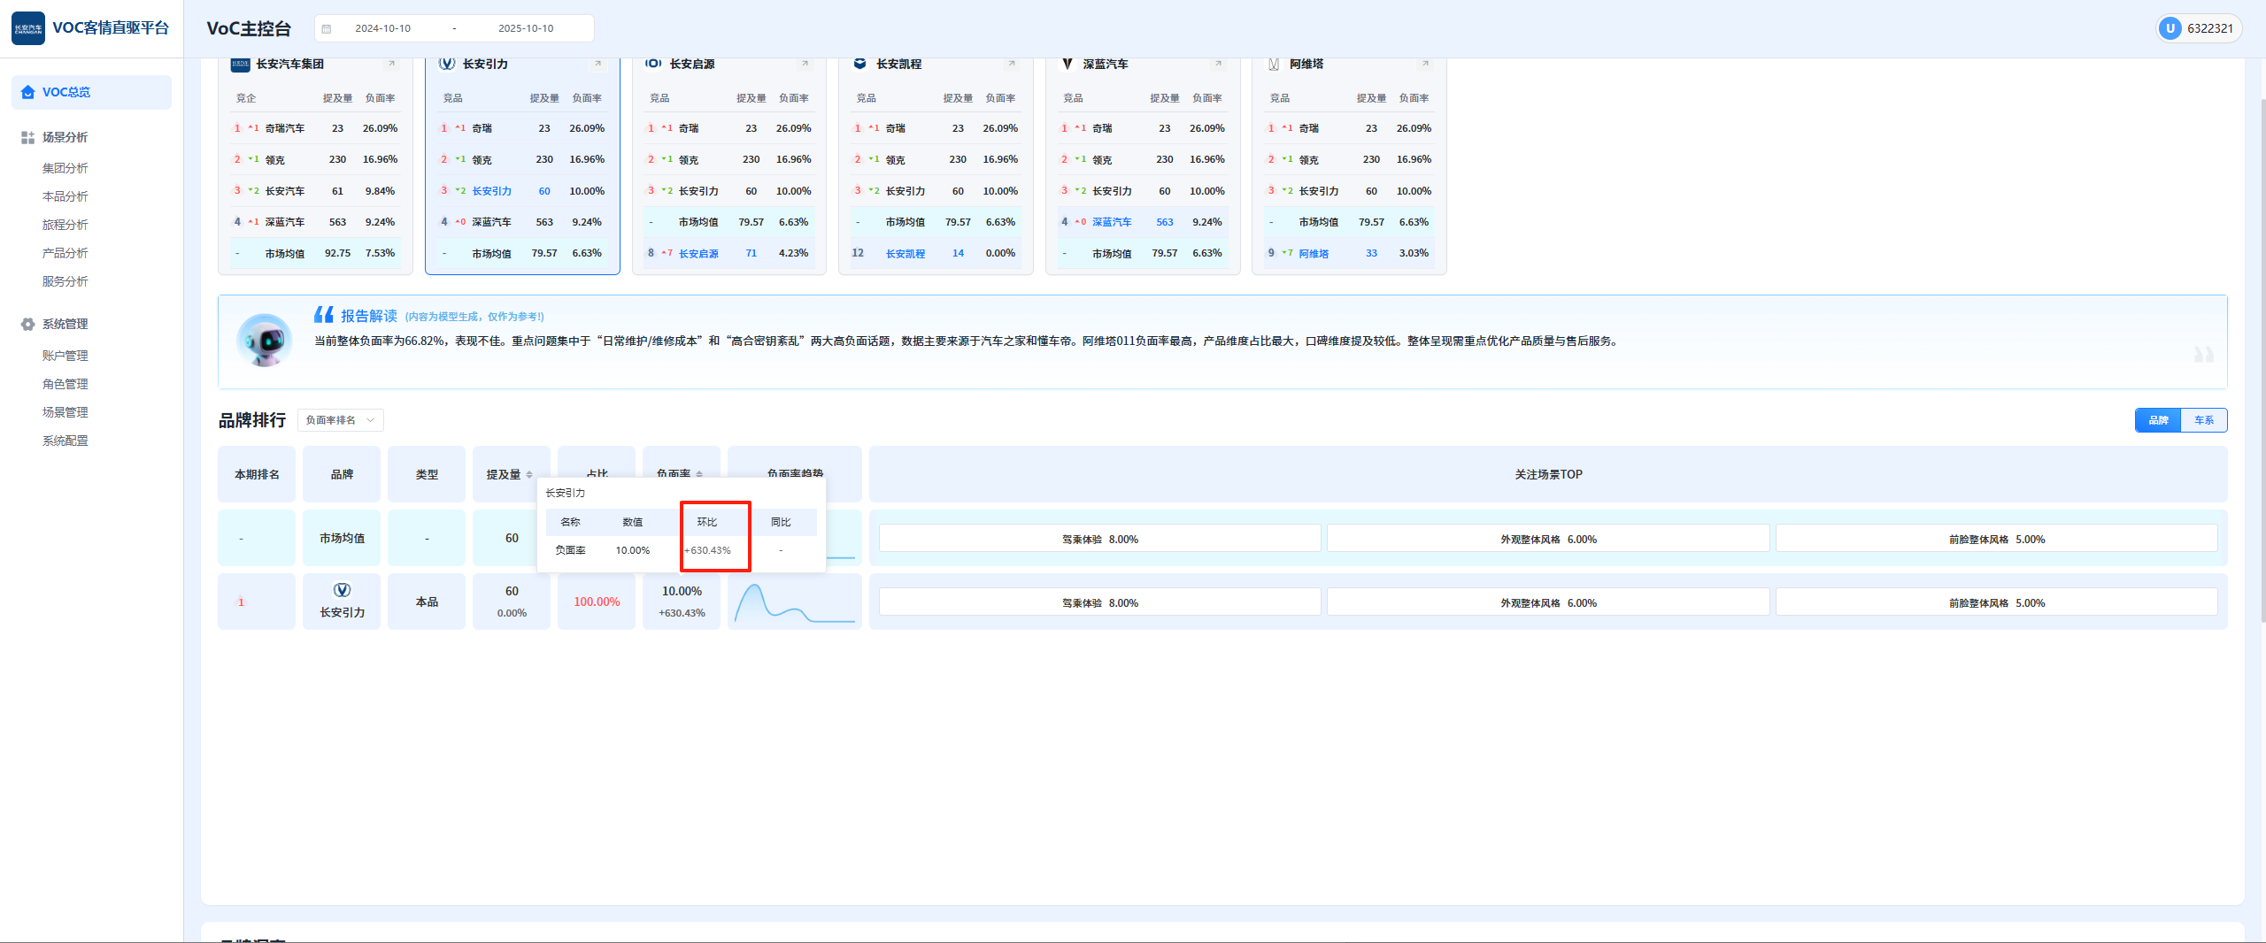Click the 阿维塔 card expand arrow
The width and height of the screenshot is (2266, 943).
tap(1425, 64)
